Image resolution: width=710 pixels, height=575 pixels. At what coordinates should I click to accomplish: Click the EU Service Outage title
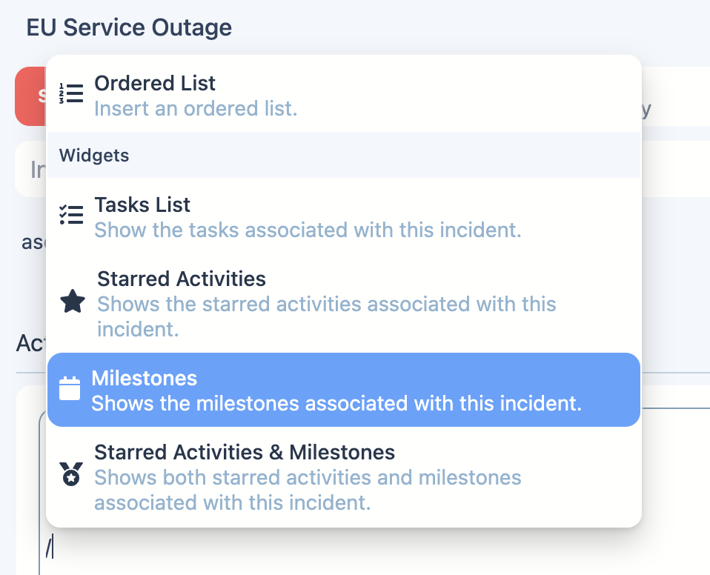coord(129,27)
